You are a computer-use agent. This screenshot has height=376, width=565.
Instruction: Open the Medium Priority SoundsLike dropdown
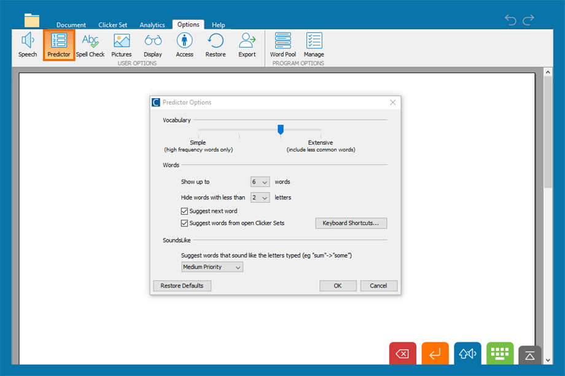click(212, 267)
